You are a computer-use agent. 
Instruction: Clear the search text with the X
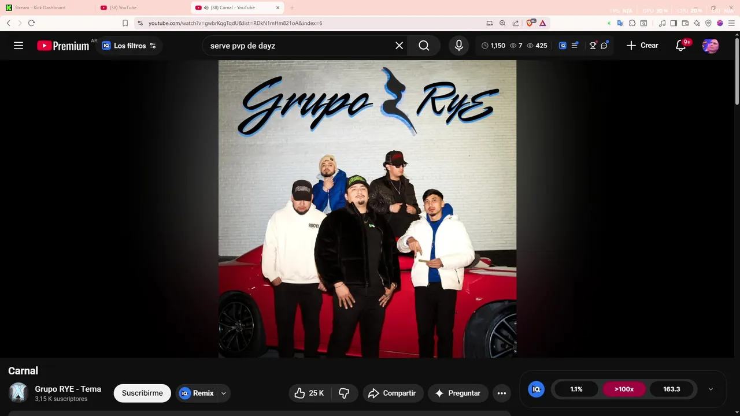(x=399, y=46)
